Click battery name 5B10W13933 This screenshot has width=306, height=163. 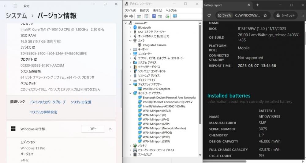click(x=269, y=117)
